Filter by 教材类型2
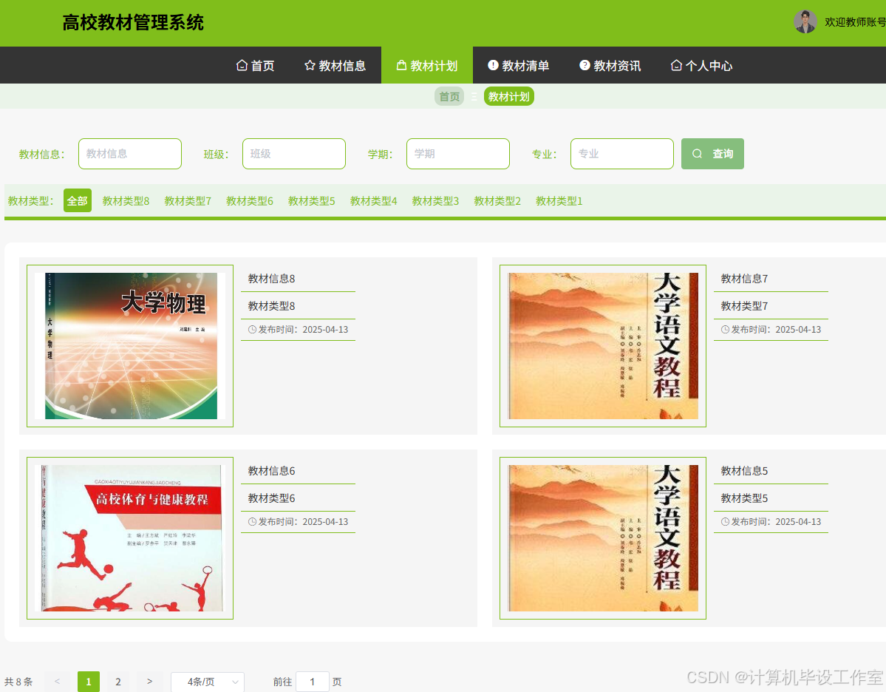The image size is (886, 692). pyautogui.click(x=497, y=200)
